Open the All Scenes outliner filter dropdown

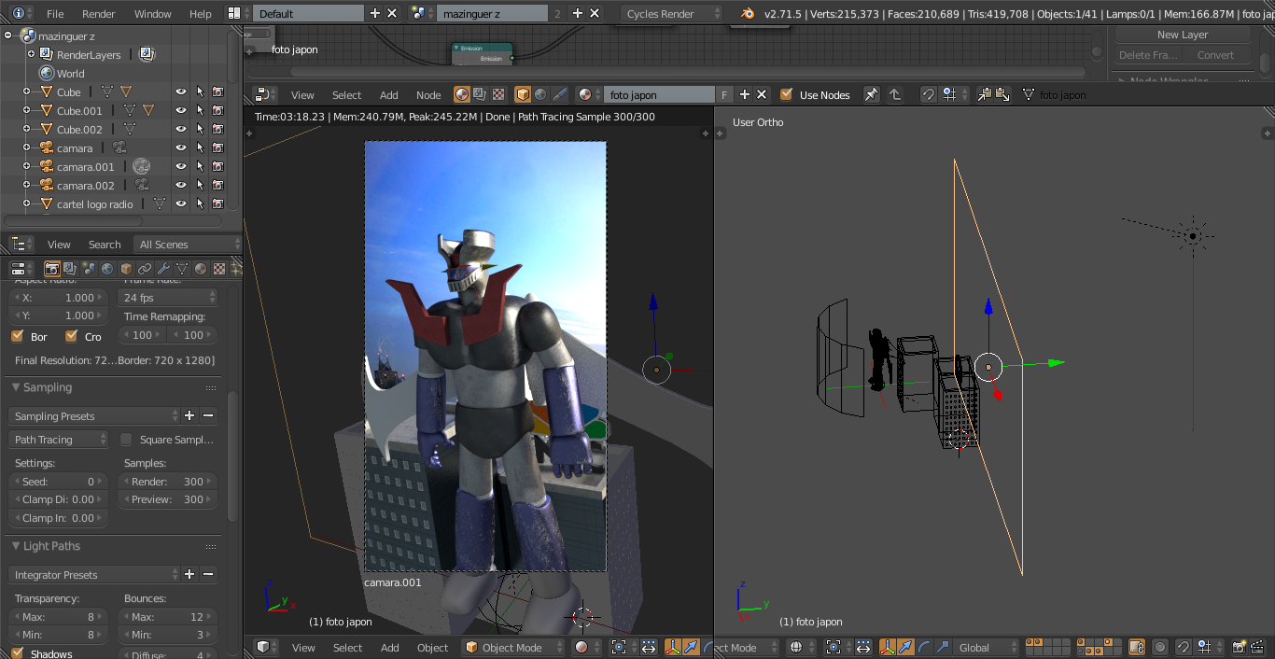(x=187, y=245)
